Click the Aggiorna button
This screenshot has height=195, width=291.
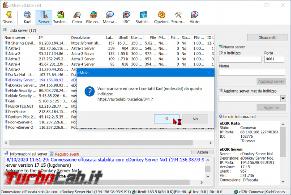click(271, 107)
